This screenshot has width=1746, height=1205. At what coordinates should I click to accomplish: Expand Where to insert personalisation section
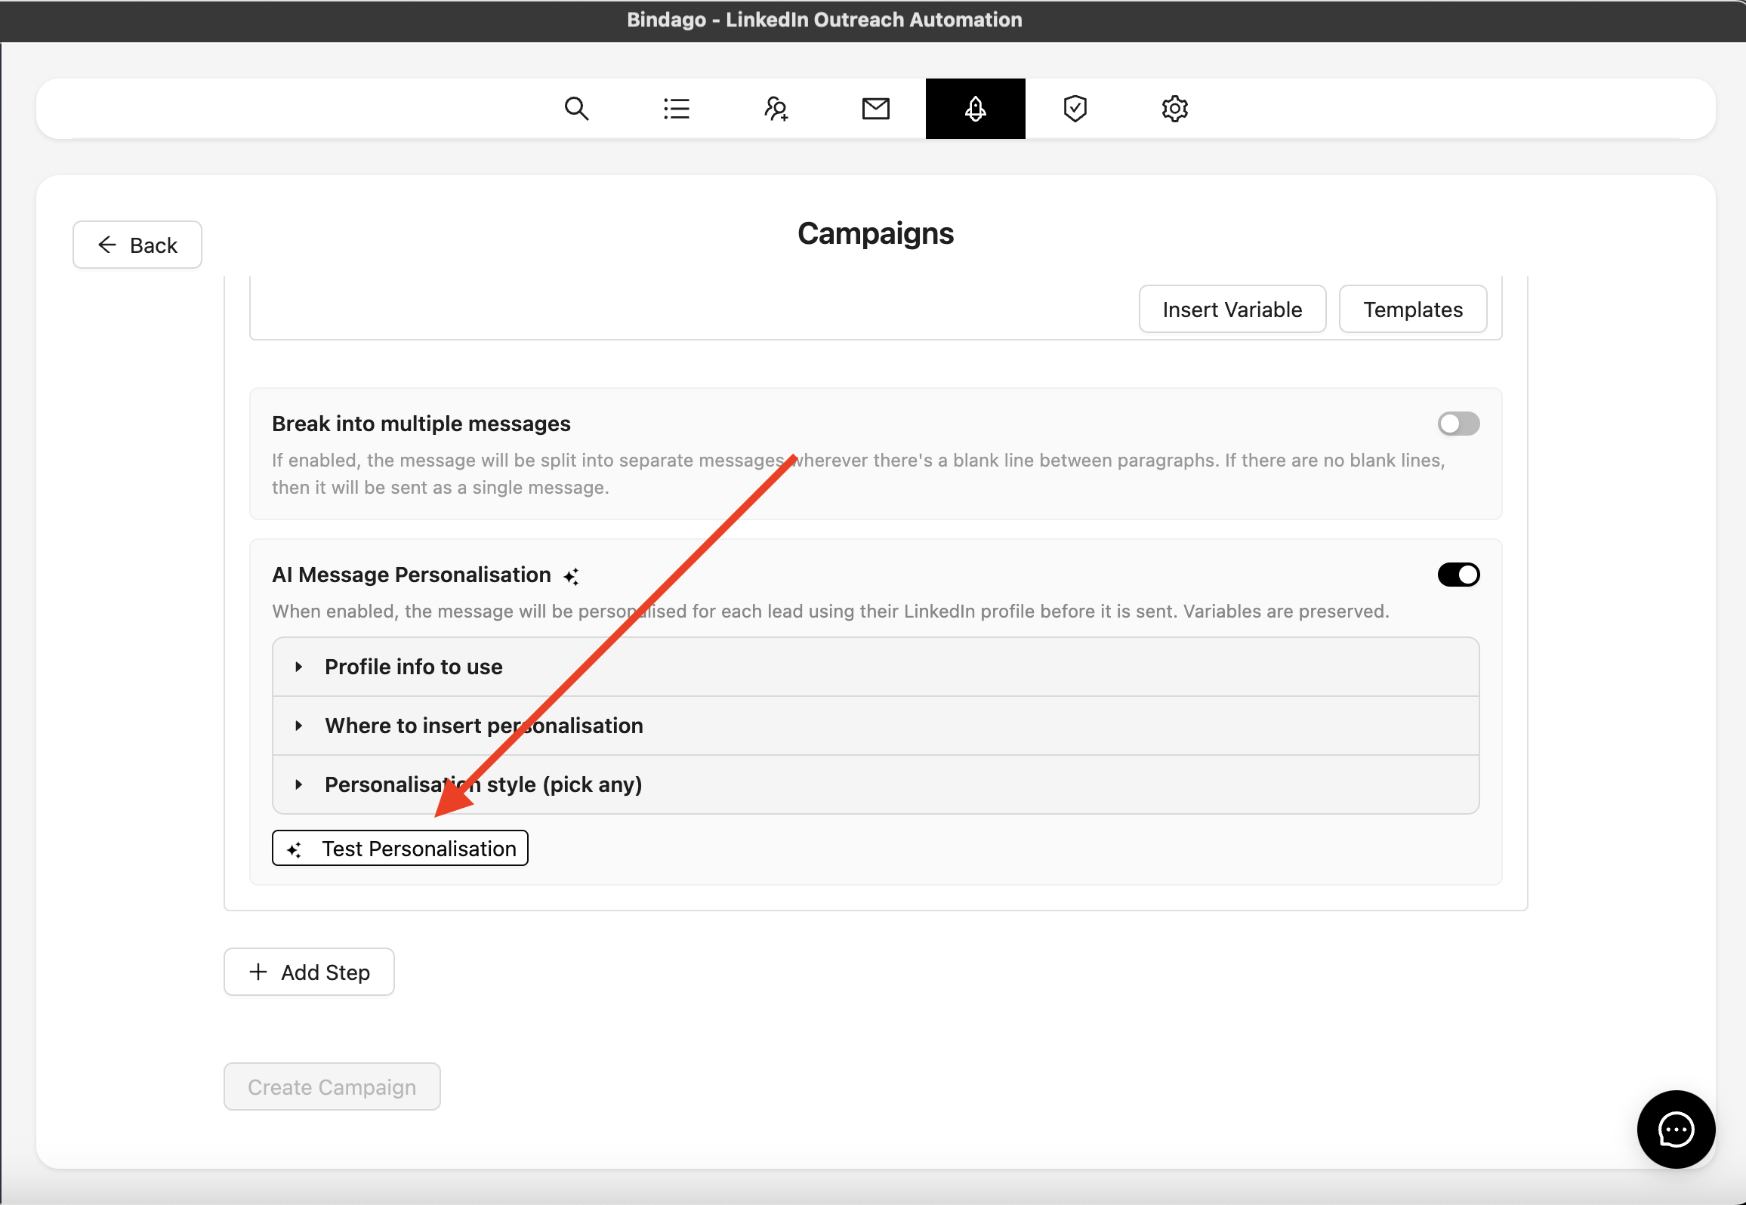pos(875,726)
